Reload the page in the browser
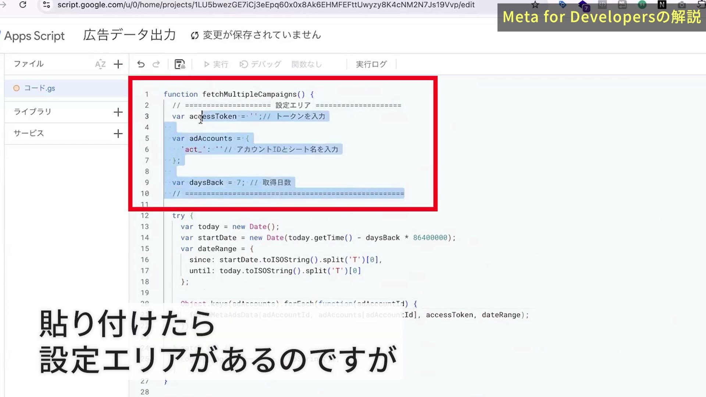 (23, 5)
